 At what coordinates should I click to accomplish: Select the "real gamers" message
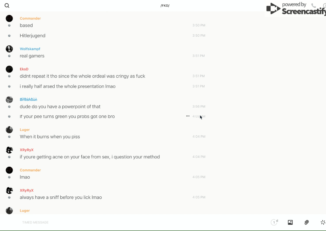(x=32, y=56)
